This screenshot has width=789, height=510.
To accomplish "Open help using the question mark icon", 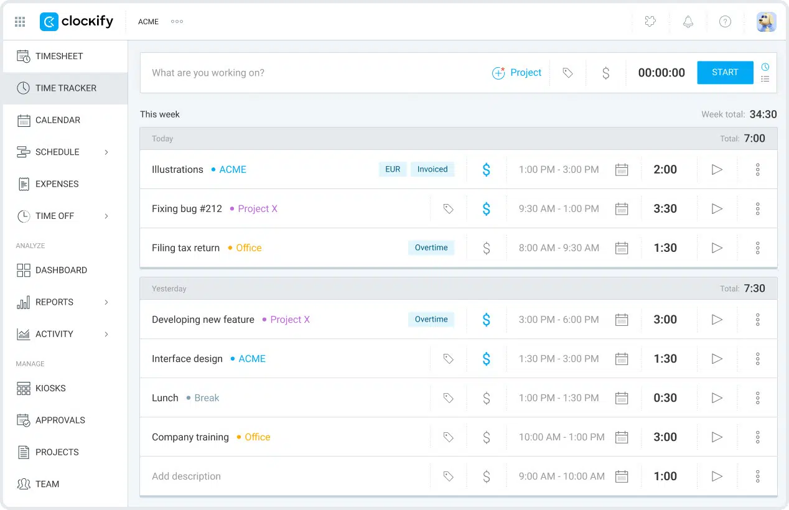I will pos(725,21).
